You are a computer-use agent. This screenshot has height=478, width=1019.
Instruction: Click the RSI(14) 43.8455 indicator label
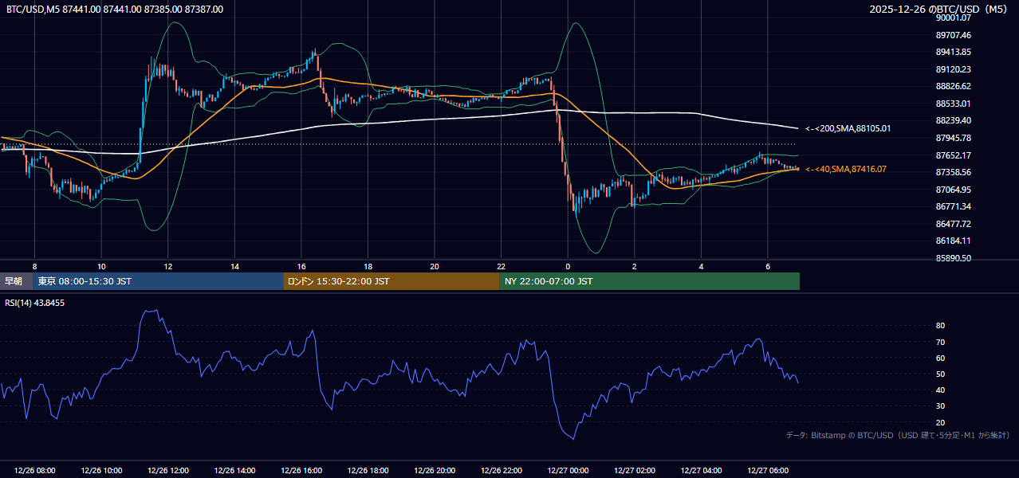coord(35,303)
